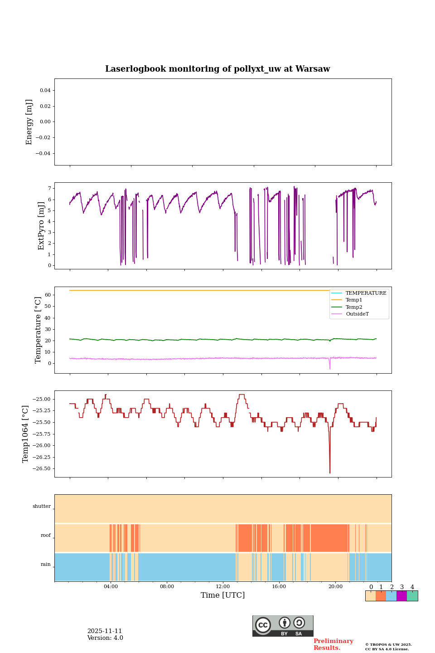This screenshot has height=653, width=435.
Task: Select the peach colorbar swatch labeled 0
Action: point(370,596)
